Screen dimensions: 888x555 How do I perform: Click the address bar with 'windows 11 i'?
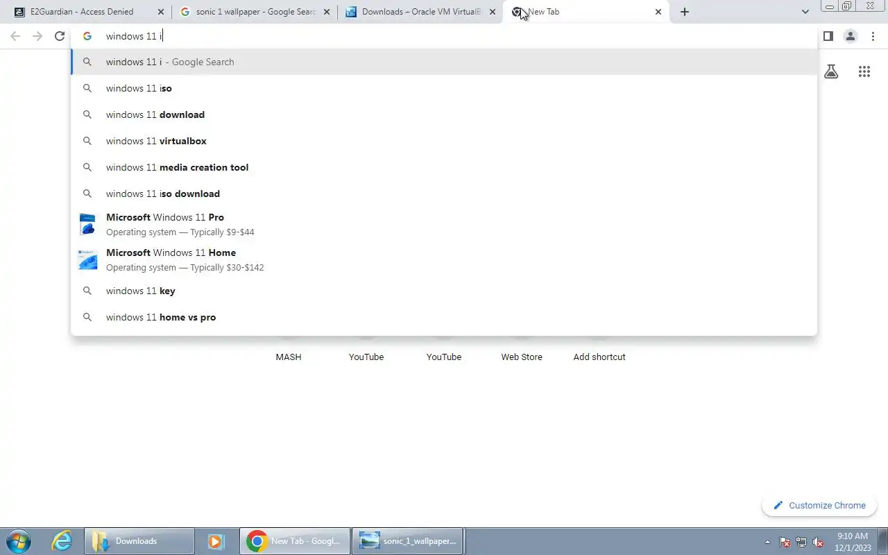(444, 36)
